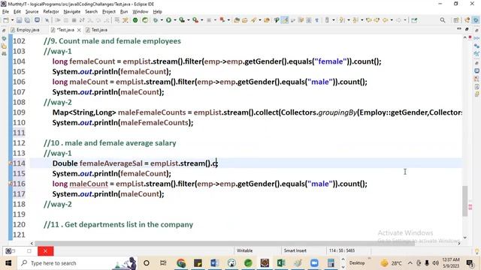This screenshot has height=270, width=481.
Task: Click the Last Edit Location icon
Action: (369, 20)
